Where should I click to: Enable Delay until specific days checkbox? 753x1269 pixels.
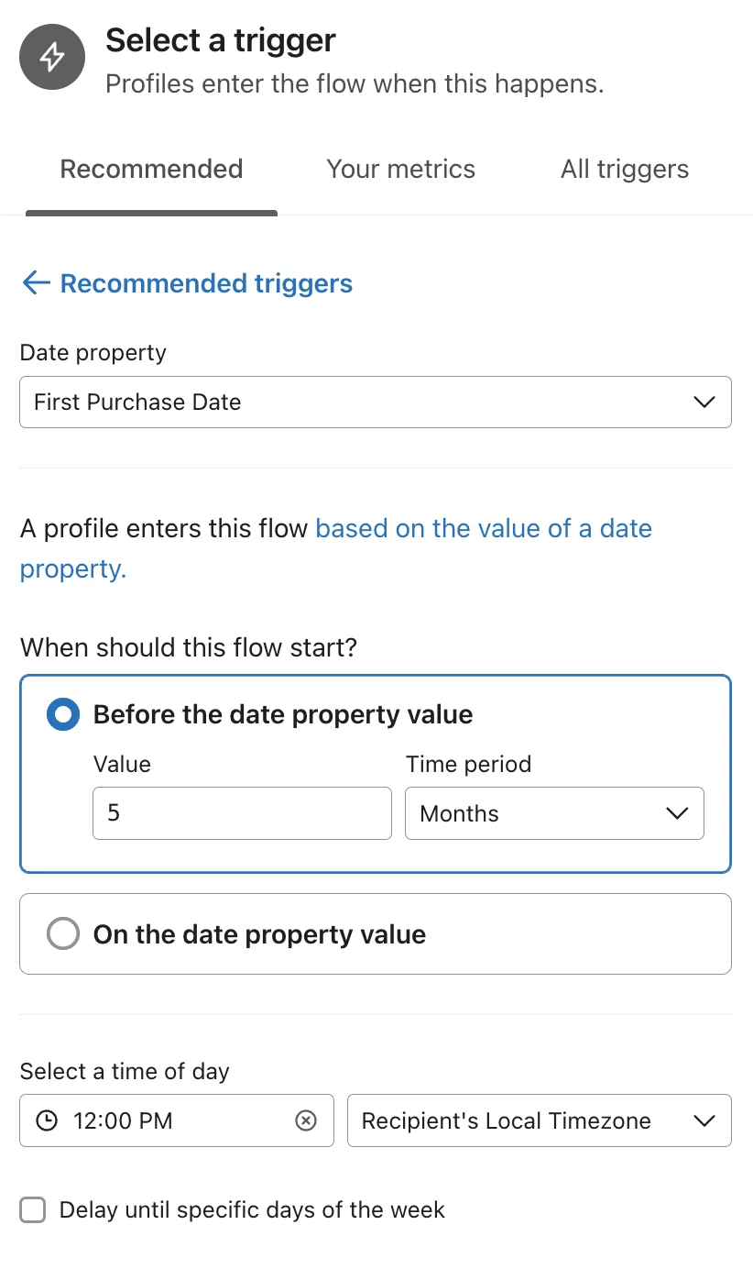(33, 1209)
